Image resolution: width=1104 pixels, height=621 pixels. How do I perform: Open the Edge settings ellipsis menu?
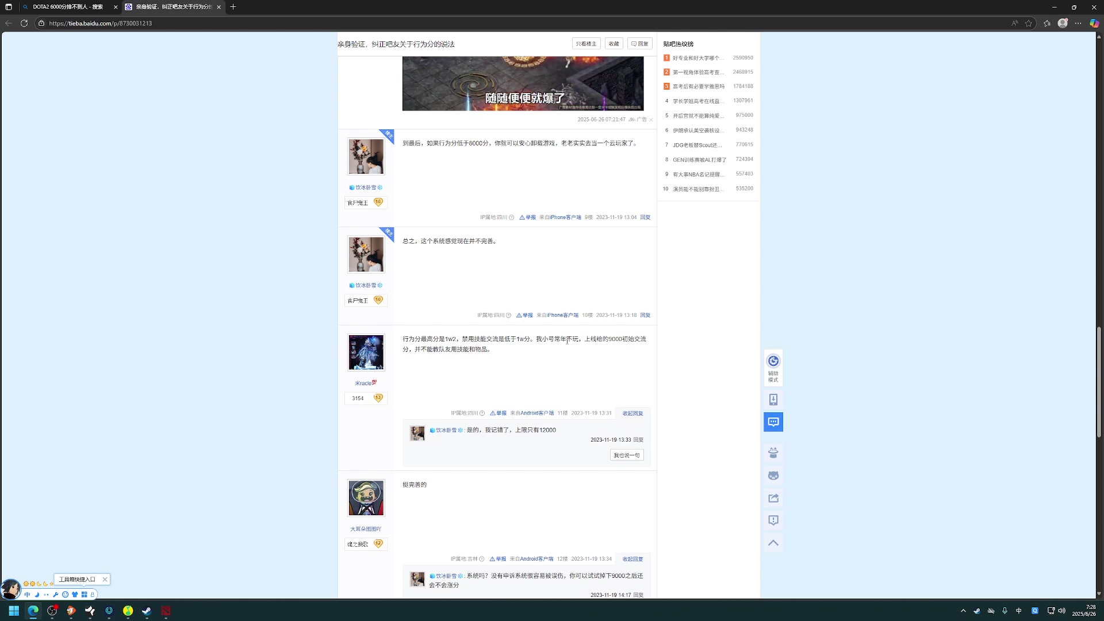[1078, 23]
